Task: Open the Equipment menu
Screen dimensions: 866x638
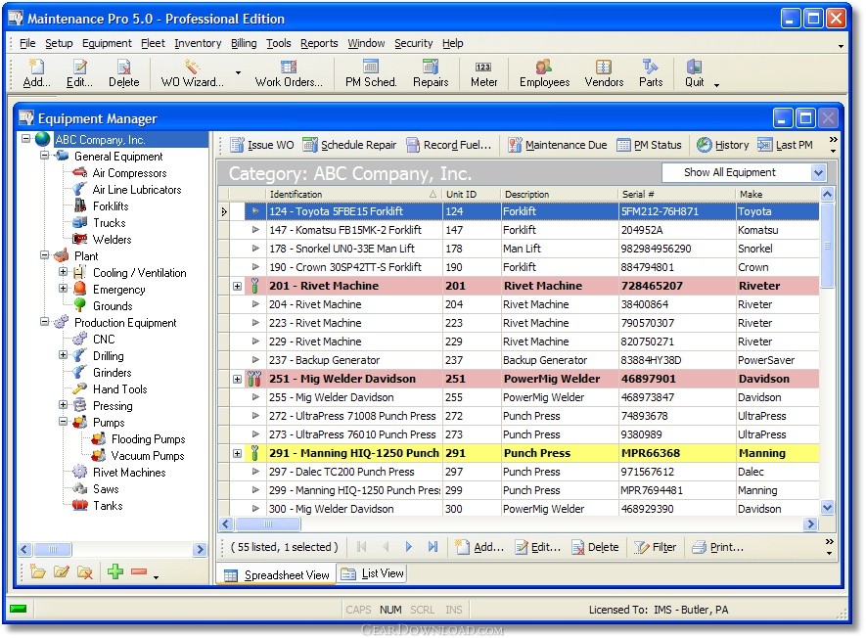Action: coord(107,43)
